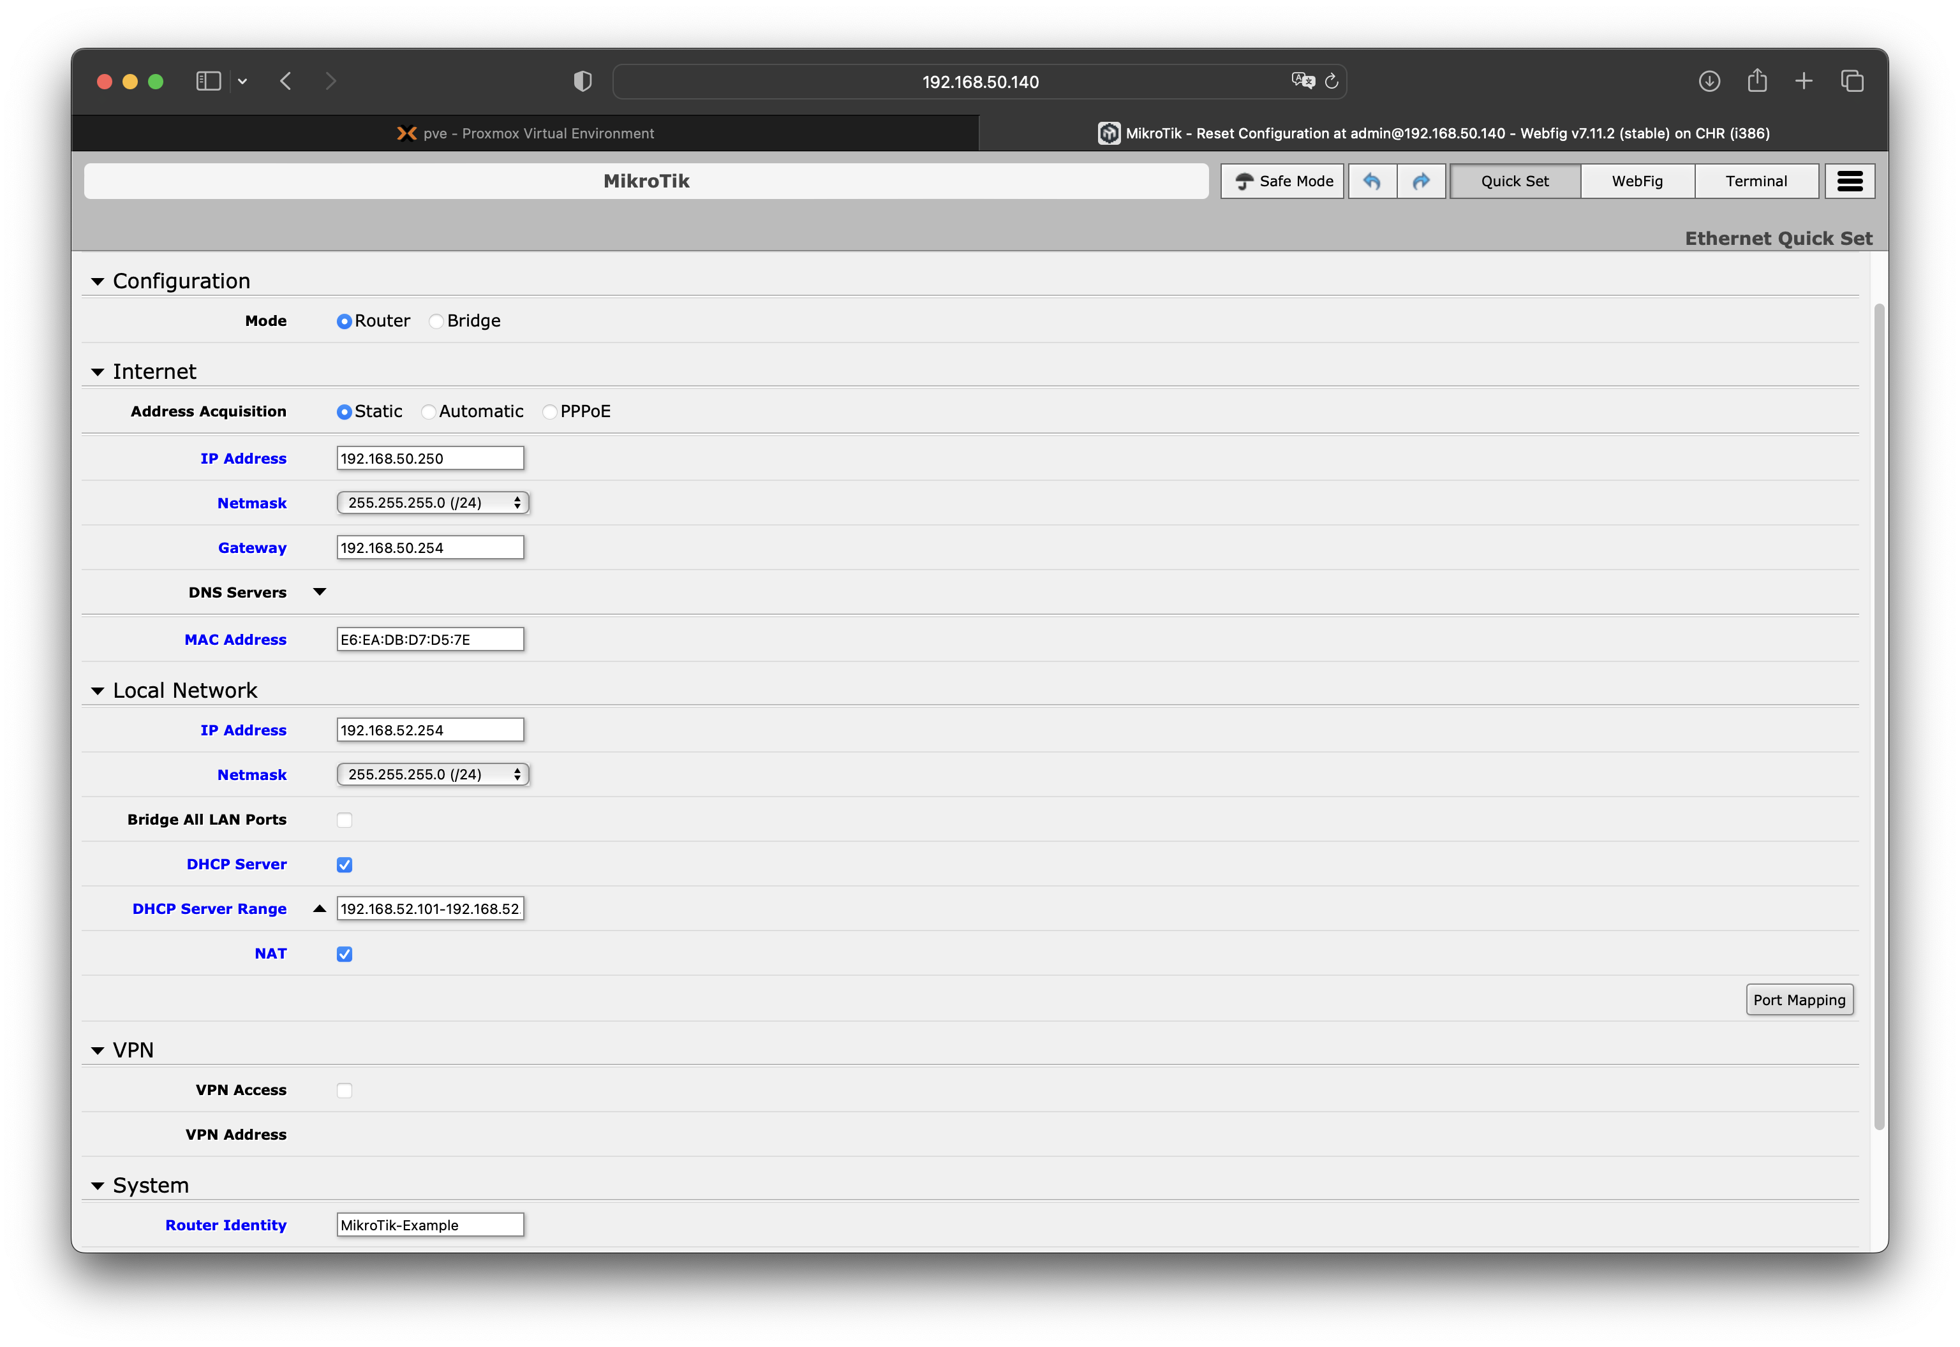Switch to the Proxmox Virtual Environment tab
This screenshot has width=1960, height=1347.
(x=525, y=133)
